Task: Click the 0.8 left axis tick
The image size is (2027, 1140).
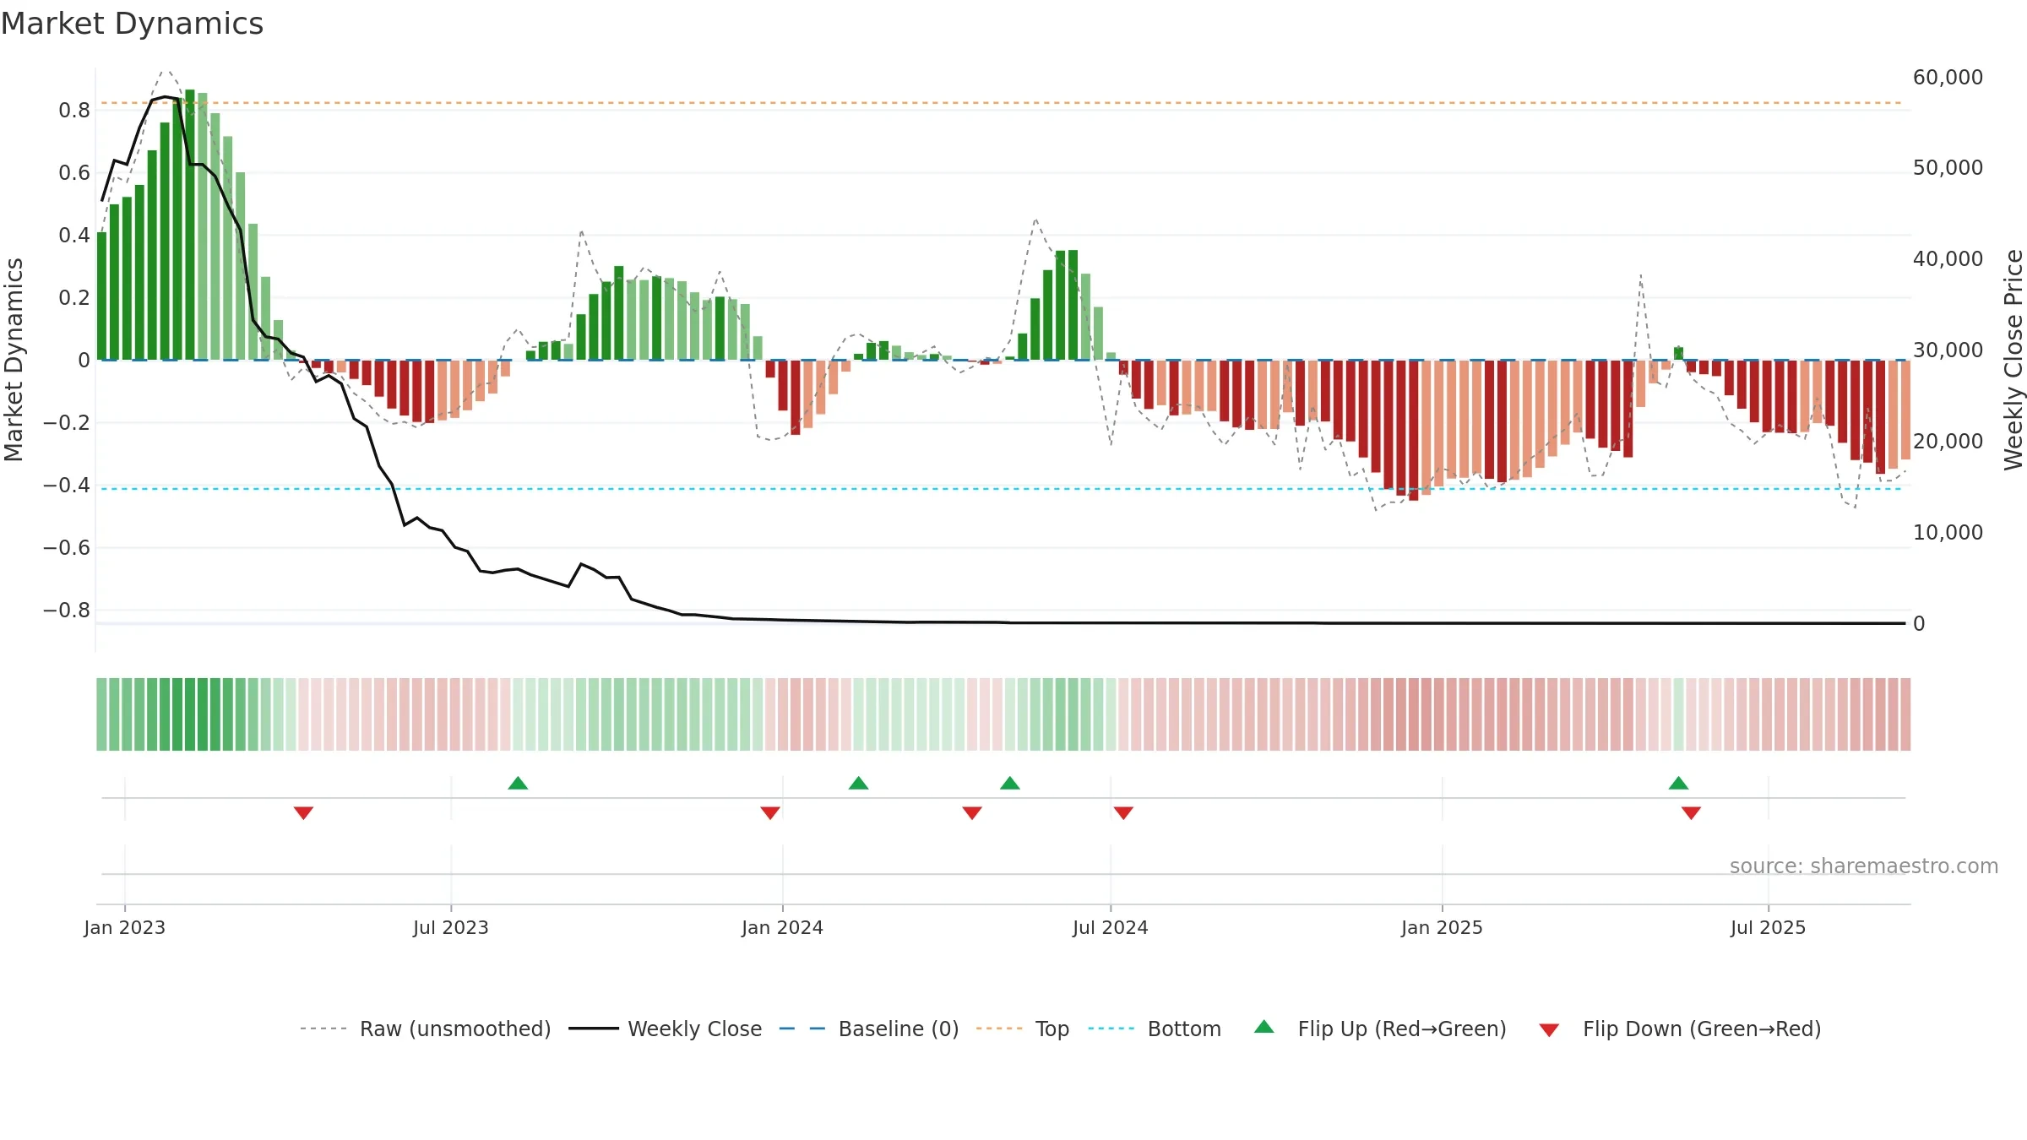Action: [74, 111]
